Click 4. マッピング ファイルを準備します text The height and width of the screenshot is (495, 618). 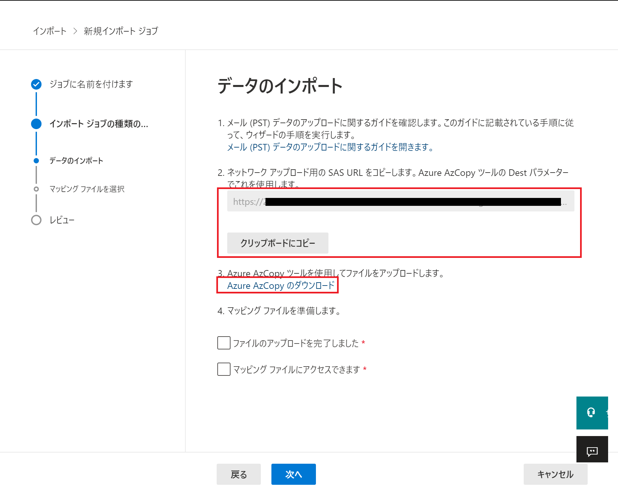click(279, 311)
